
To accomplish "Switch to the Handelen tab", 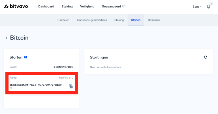I will (x=63, y=20).
